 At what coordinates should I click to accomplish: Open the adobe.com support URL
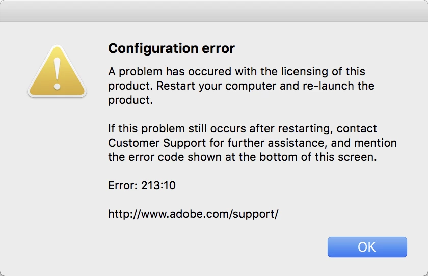pyautogui.click(x=193, y=214)
